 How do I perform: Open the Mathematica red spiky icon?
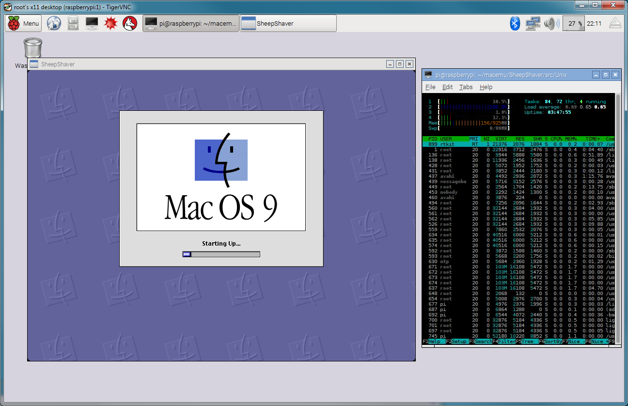coord(111,23)
